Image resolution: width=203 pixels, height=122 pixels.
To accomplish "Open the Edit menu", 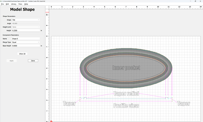I will coord(7,4).
